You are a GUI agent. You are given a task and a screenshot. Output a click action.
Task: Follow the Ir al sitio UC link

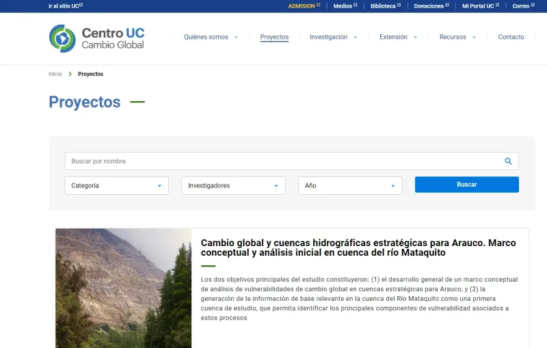[64, 6]
